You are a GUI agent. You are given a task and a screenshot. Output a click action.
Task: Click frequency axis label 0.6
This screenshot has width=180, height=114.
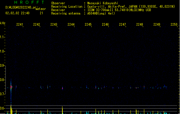pyautogui.click(x=2, y=108)
